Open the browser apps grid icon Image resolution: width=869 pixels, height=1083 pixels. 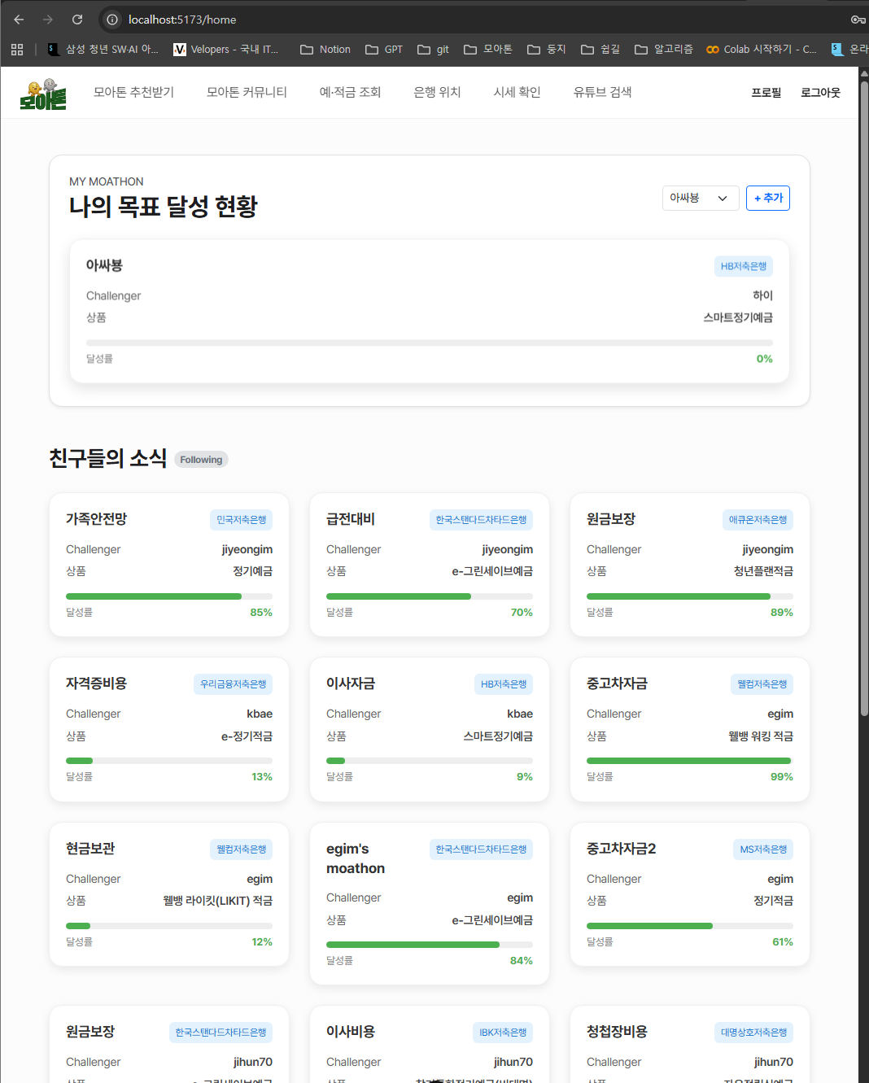17,50
